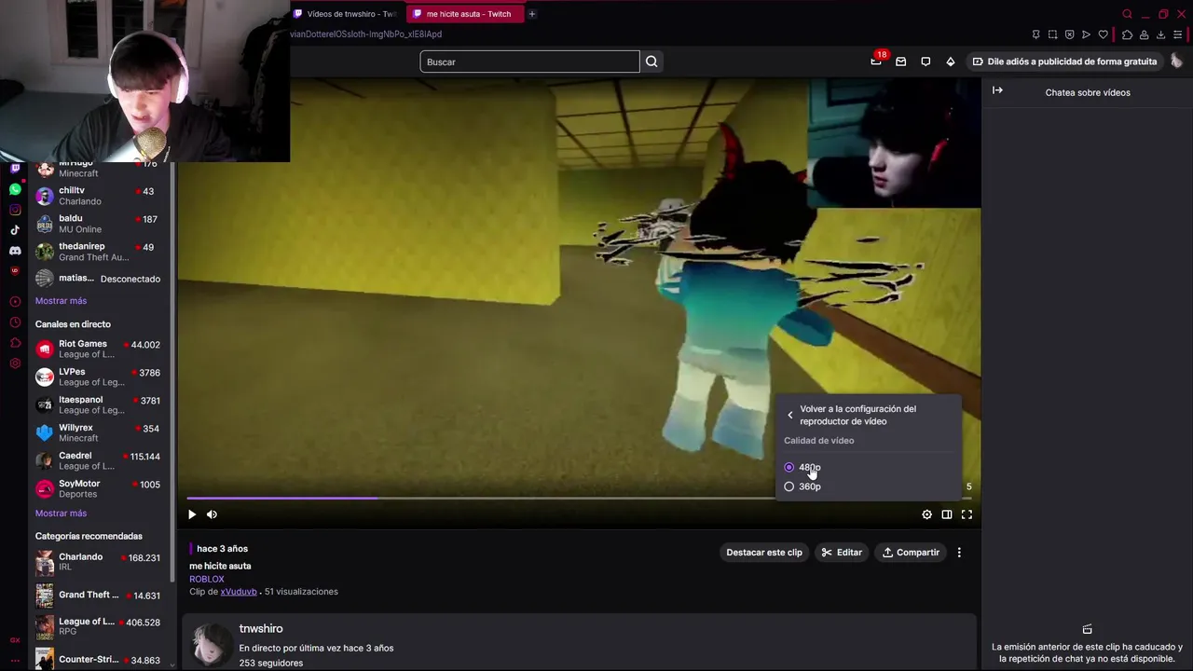This screenshot has height=671, width=1193.
Task: Open Caedrel live channel
Action: tap(98, 461)
